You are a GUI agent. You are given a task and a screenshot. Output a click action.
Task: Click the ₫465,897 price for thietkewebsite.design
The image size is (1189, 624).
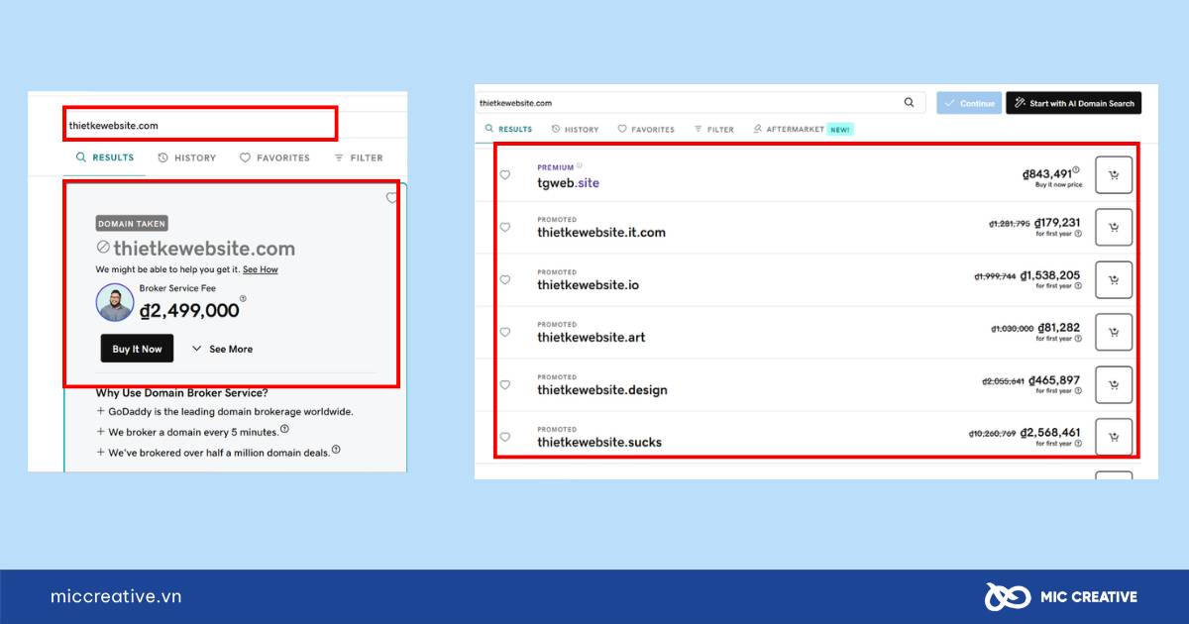[1054, 380]
